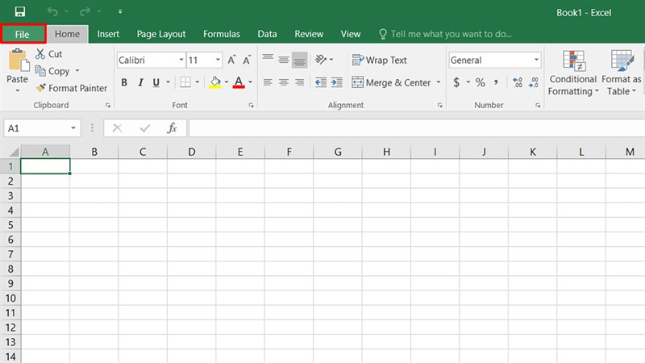
Task: Increase decimal places
Action: (x=518, y=82)
